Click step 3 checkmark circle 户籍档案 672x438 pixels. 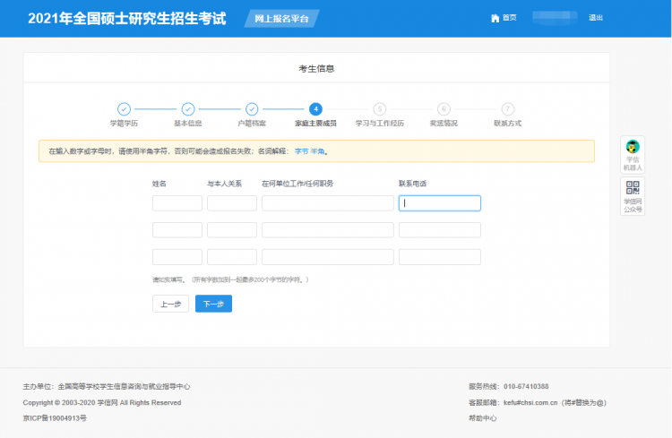(252, 108)
